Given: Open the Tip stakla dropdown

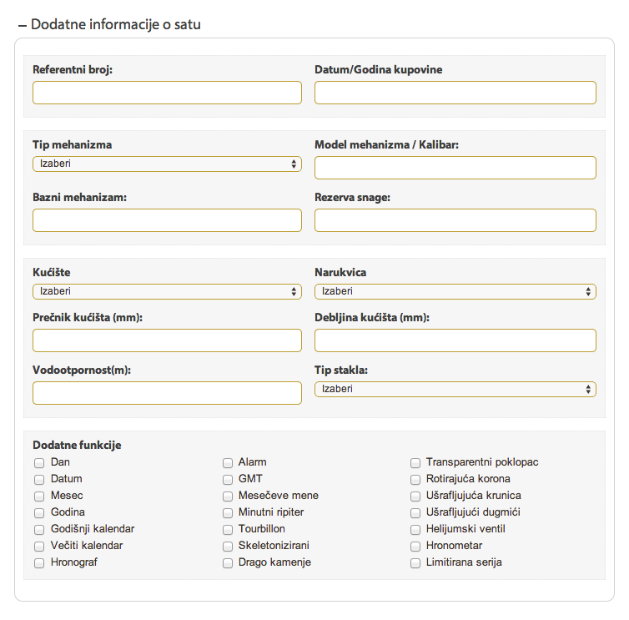Looking at the screenshot, I should coord(455,389).
